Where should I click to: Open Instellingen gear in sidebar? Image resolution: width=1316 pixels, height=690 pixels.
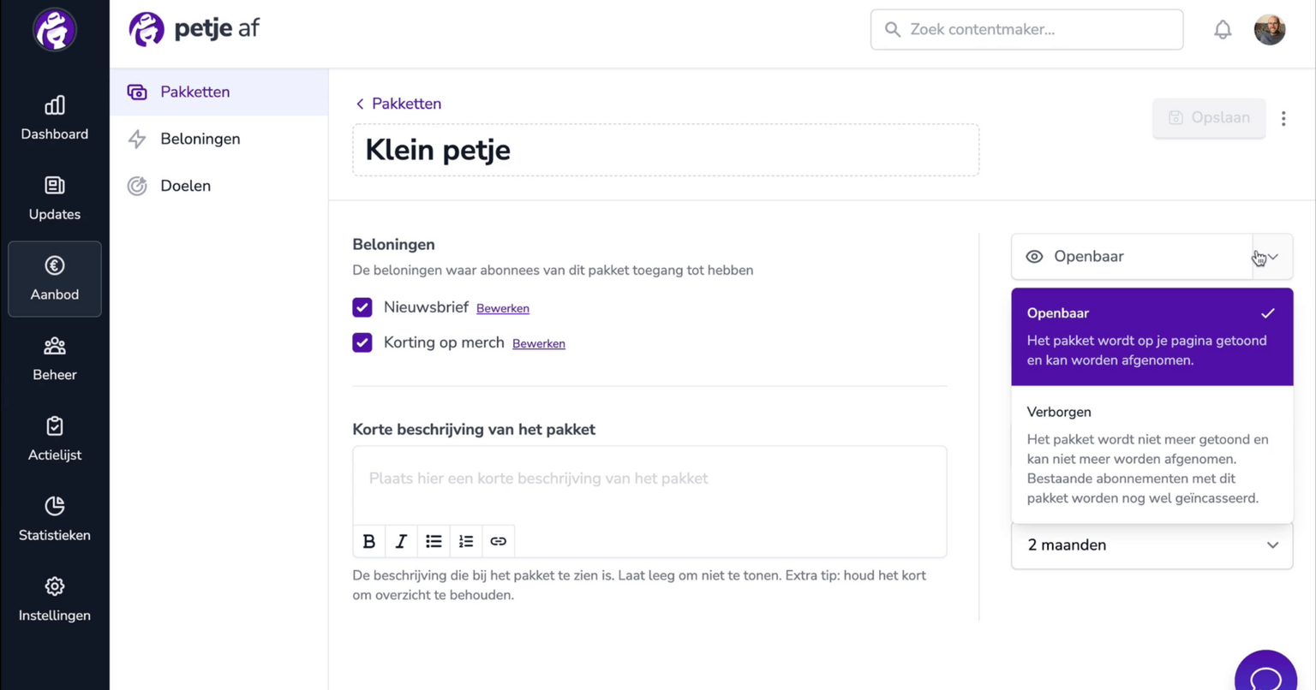tap(55, 599)
